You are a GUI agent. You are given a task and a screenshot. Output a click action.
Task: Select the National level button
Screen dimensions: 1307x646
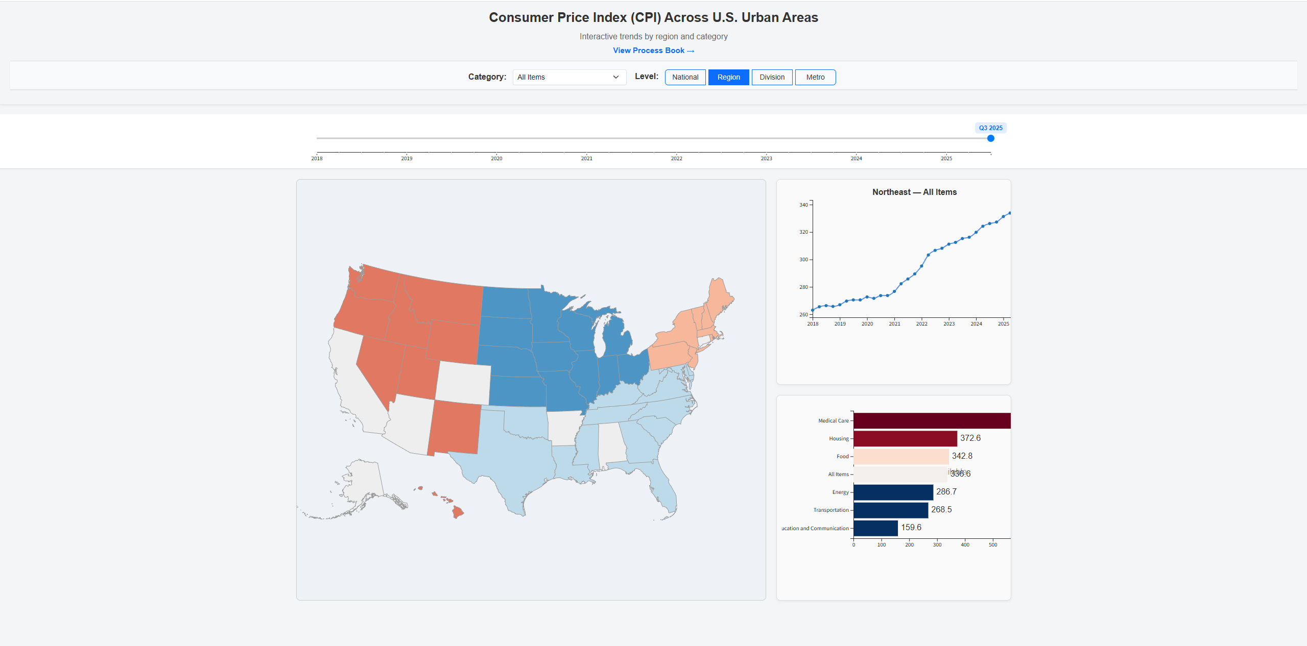tap(685, 77)
